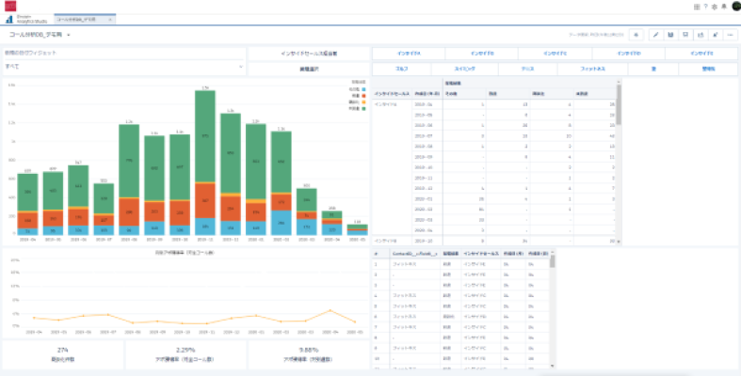Open the setup gear icon in header
Viewport: 741px width, 376px height.
pyautogui.click(x=715, y=7)
